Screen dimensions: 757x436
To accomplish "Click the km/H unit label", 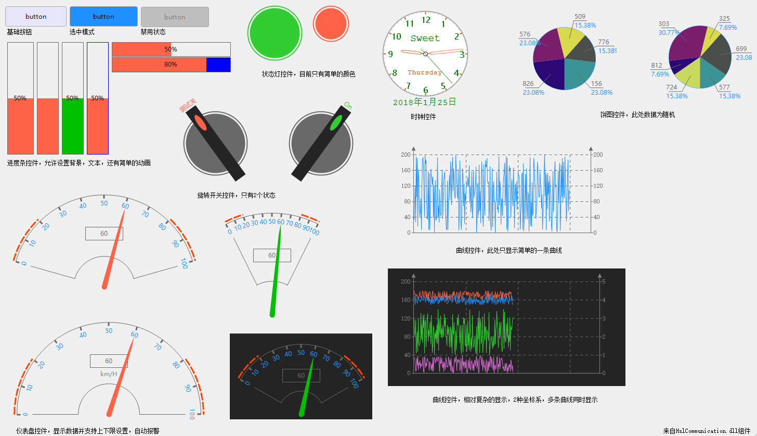I will 109,374.
